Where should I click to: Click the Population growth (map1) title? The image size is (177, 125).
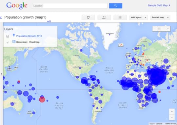point(25,17)
